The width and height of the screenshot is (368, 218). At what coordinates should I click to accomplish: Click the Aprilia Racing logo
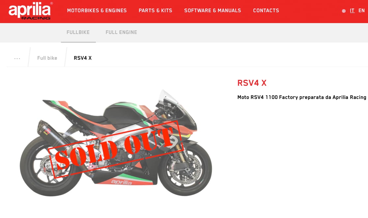[x=30, y=11]
